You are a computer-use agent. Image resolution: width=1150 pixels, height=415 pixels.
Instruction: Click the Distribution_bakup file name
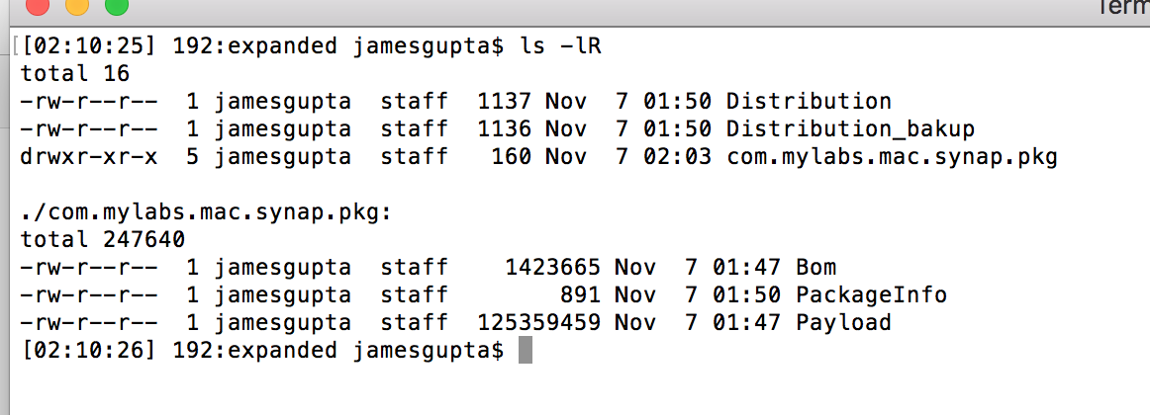pos(850,128)
